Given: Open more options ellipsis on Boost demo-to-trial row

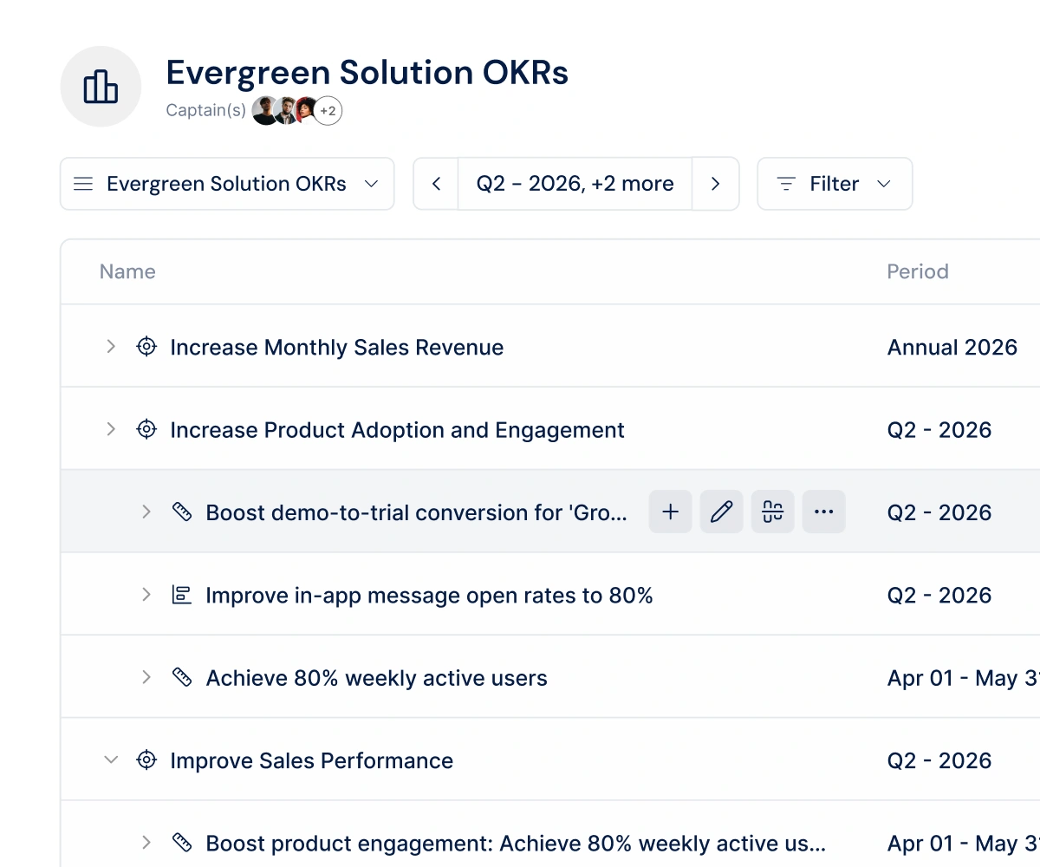Looking at the screenshot, I should pos(824,512).
